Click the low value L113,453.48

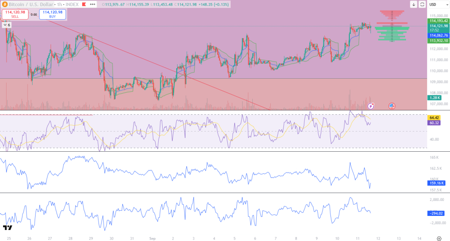pos(162,4)
